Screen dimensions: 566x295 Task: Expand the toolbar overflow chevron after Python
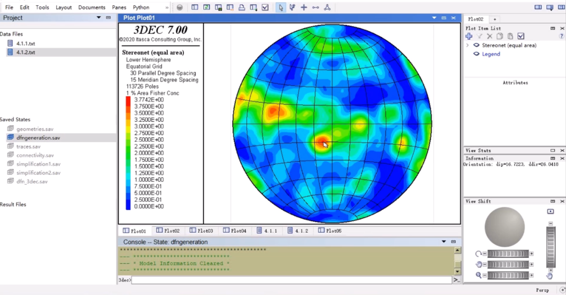167,7
